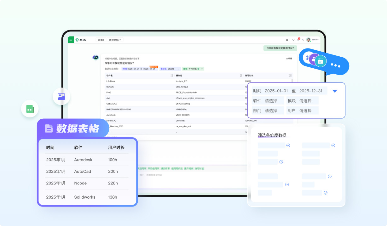Open the 部门 请选择 dropdown
This screenshot has width=387, height=226.
[x=271, y=110]
